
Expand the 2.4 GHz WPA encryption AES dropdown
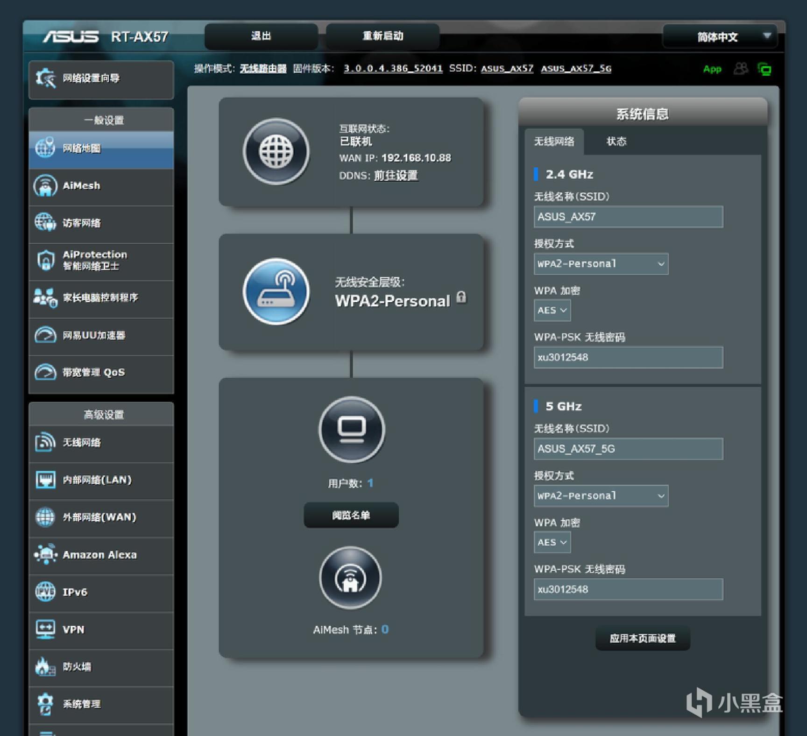pos(552,311)
